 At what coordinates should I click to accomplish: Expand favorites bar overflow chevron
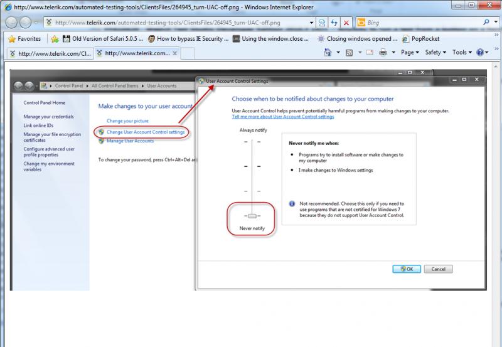coord(496,35)
